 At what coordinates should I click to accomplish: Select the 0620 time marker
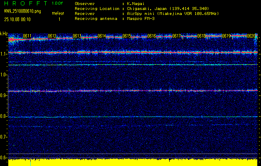pyautogui.click(x=251, y=36)
